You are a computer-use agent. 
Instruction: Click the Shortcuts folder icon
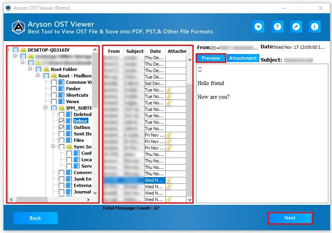[61, 95]
